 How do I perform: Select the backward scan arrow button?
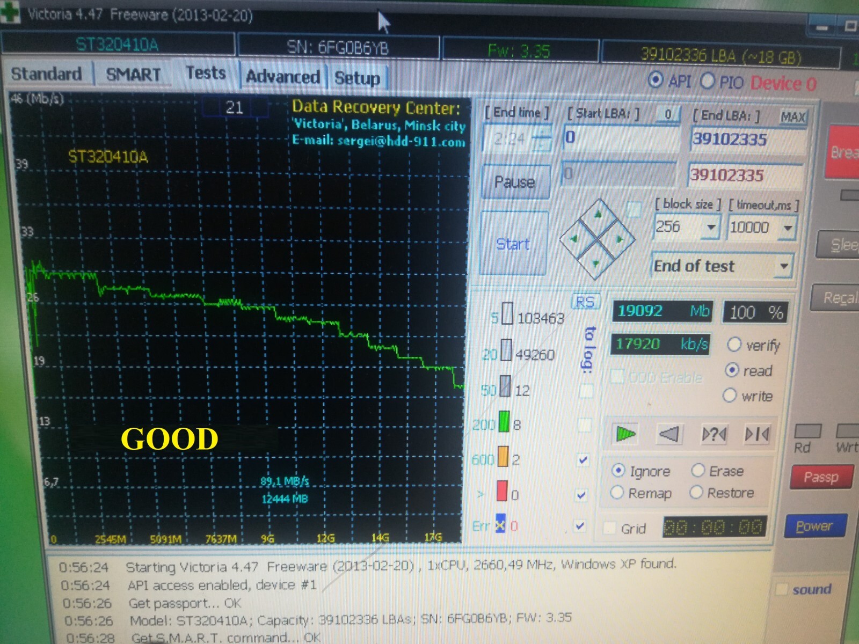point(669,433)
